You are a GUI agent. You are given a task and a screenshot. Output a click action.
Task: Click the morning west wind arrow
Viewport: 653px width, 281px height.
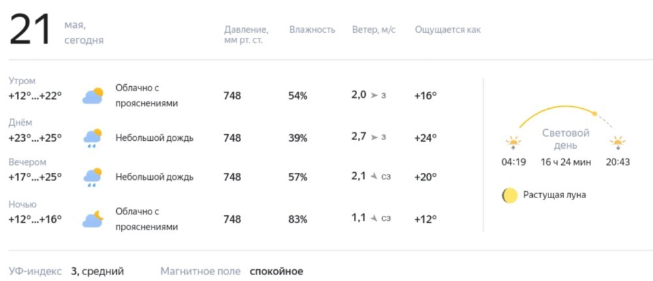pos(374,96)
